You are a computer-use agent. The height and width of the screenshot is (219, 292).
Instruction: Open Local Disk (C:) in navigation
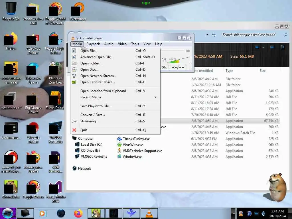point(92,145)
